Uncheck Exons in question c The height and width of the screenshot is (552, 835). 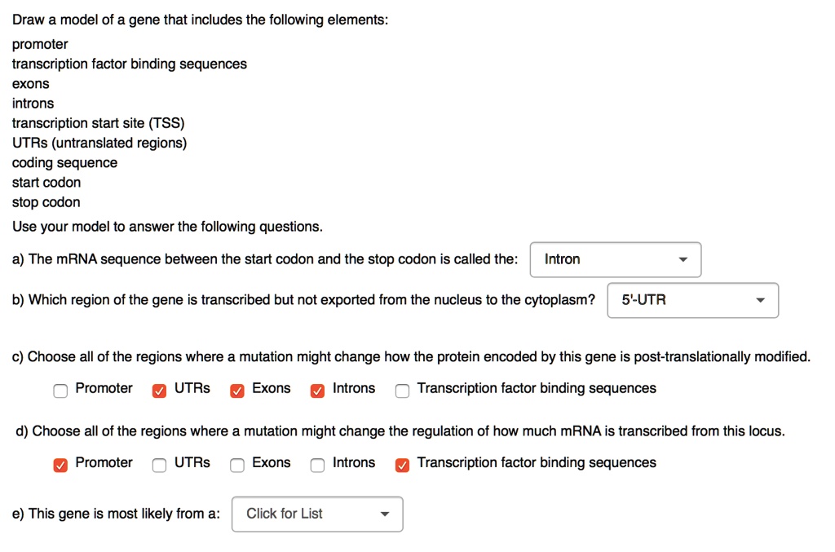pyautogui.click(x=237, y=391)
